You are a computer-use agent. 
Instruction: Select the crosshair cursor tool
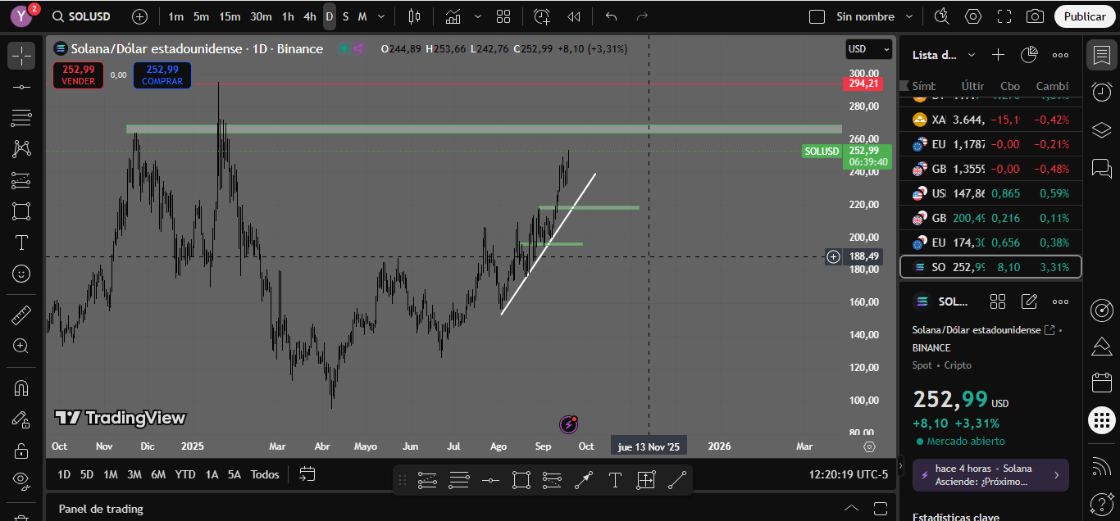point(21,56)
